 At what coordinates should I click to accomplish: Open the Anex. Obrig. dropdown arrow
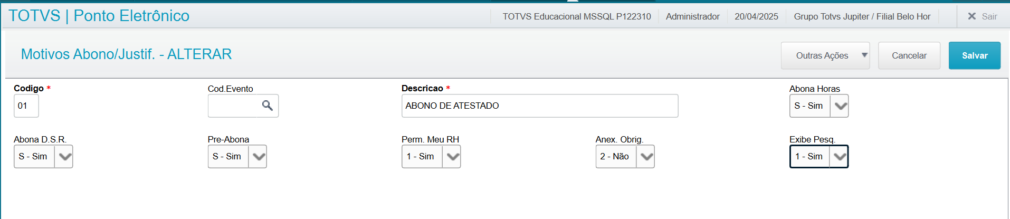click(x=645, y=156)
